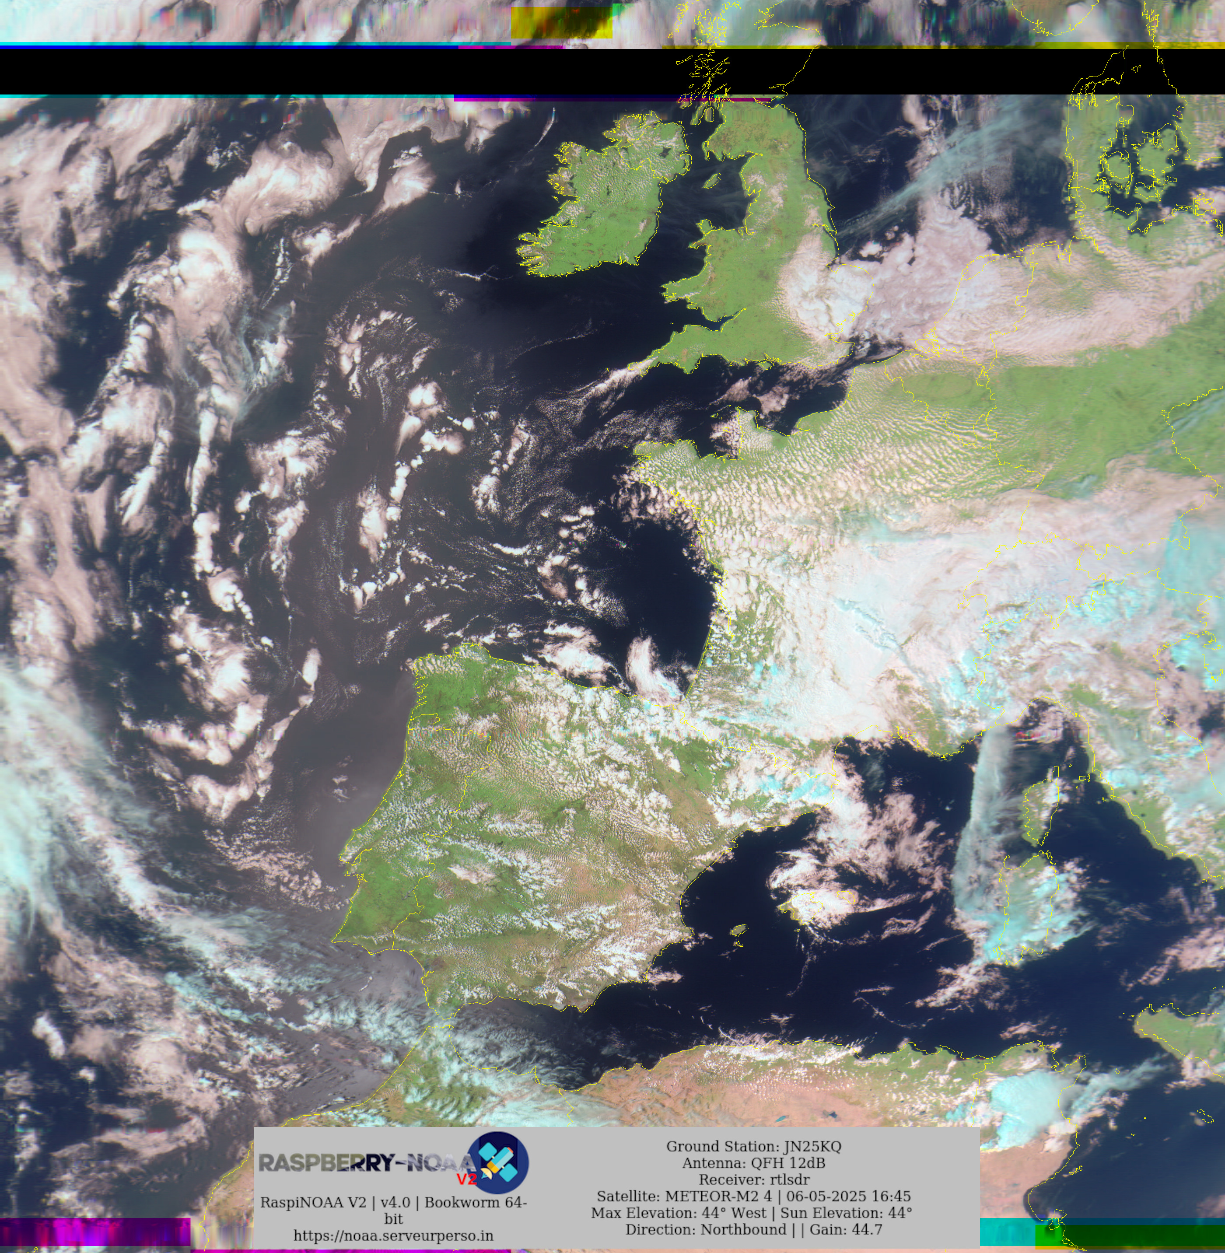Click 'Direction: Northbound | | Gain: 44.7' line

[753, 1230]
